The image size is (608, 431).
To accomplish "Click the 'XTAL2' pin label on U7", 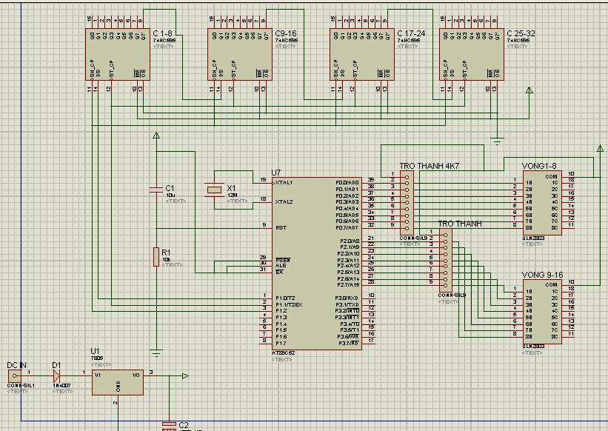I will click(x=284, y=202).
